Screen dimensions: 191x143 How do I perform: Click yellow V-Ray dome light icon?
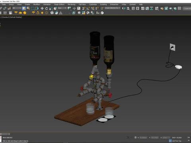pos(20,13)
